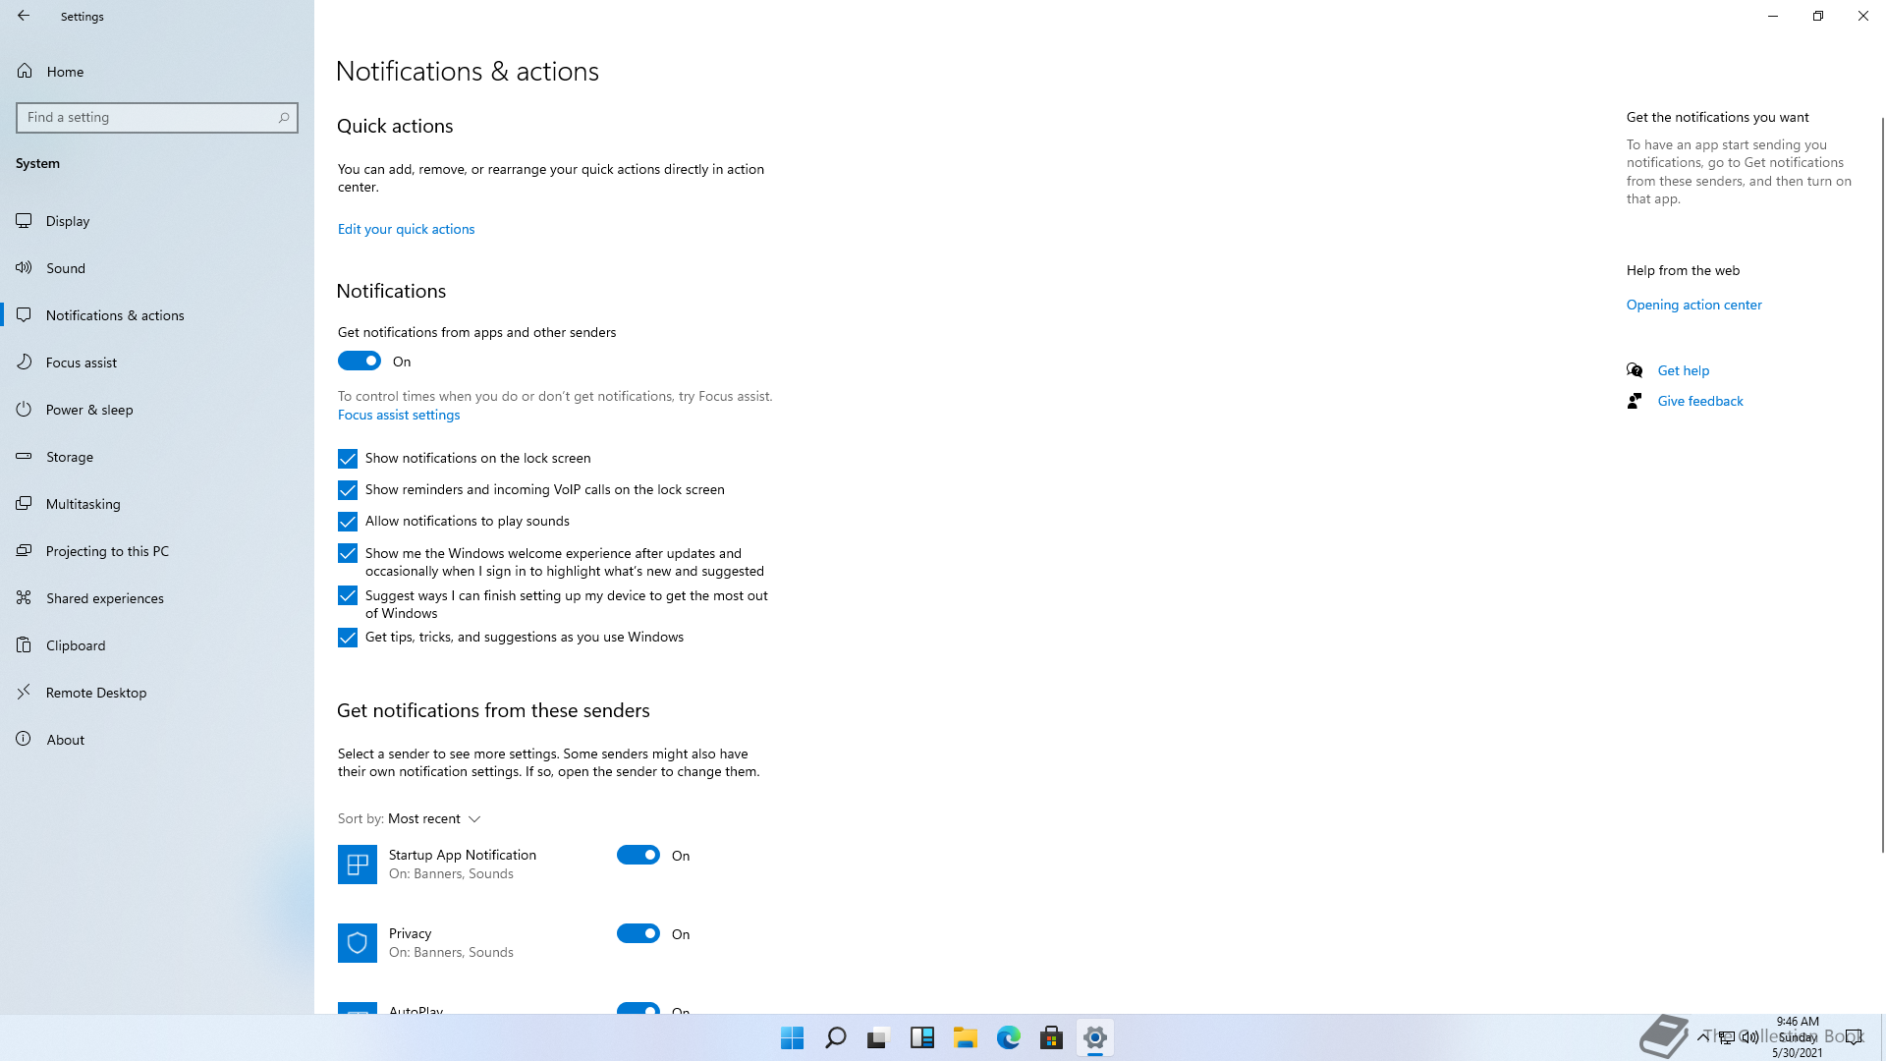Click the Get help link
1886x1061 pixels.
point(1684,370)
